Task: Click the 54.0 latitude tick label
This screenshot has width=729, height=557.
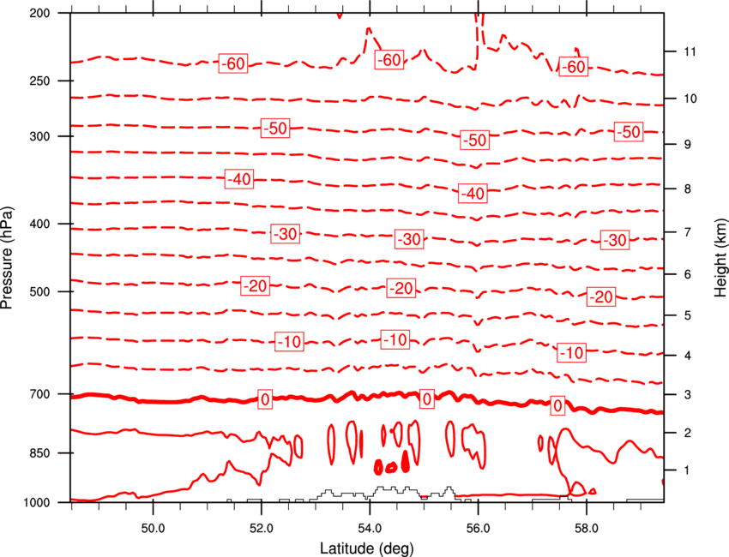Action: tap(371, 529)
